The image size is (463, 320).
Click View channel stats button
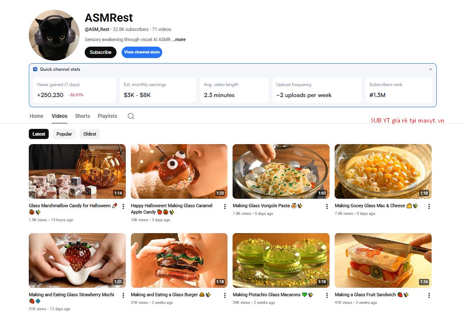[x=142, y=52]
